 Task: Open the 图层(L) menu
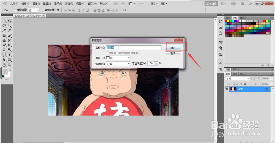click(47, 4)
